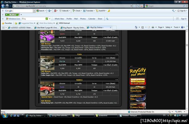Click Windows Live Sign in link

pyautogui.click(x=184, y=19)
